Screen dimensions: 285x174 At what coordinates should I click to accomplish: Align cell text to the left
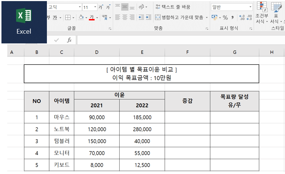coord(118,17)
